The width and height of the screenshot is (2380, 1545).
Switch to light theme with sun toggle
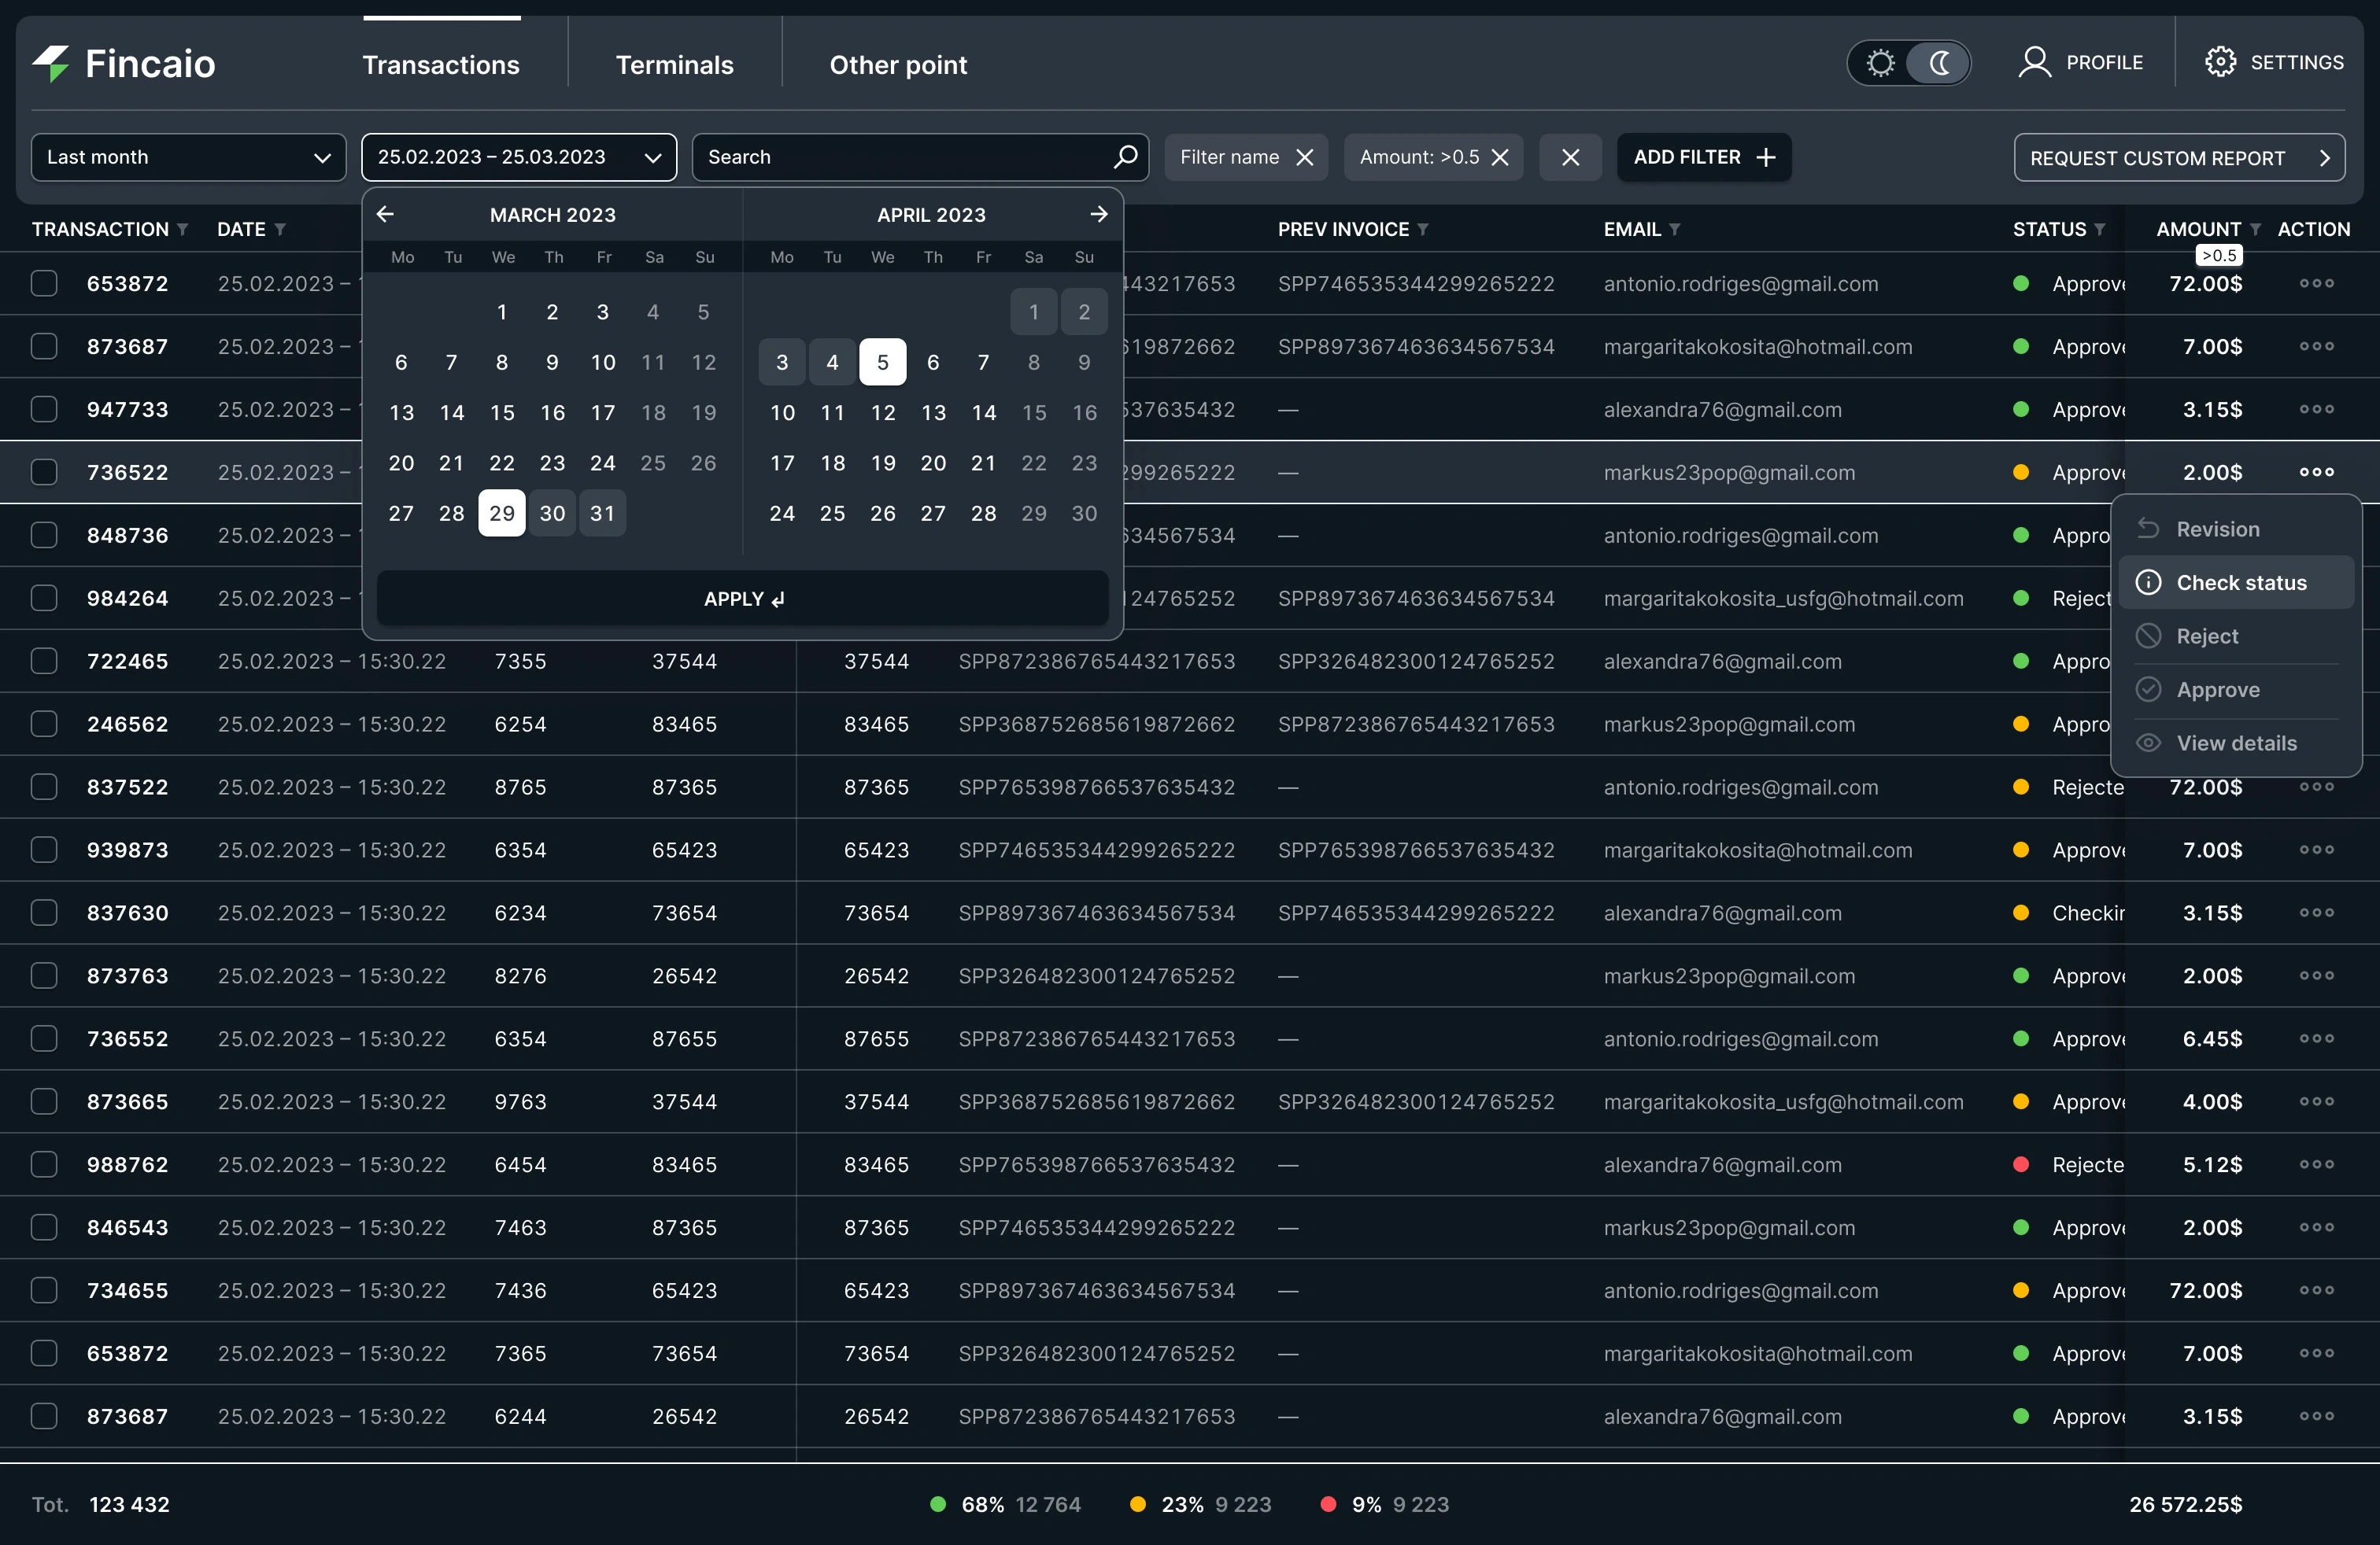point(1880,63)
